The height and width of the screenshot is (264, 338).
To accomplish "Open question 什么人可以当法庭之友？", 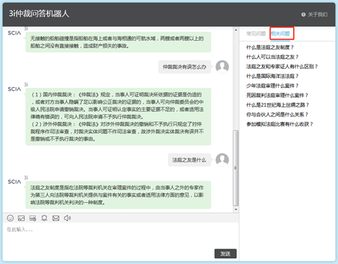I will pos(273,57).
